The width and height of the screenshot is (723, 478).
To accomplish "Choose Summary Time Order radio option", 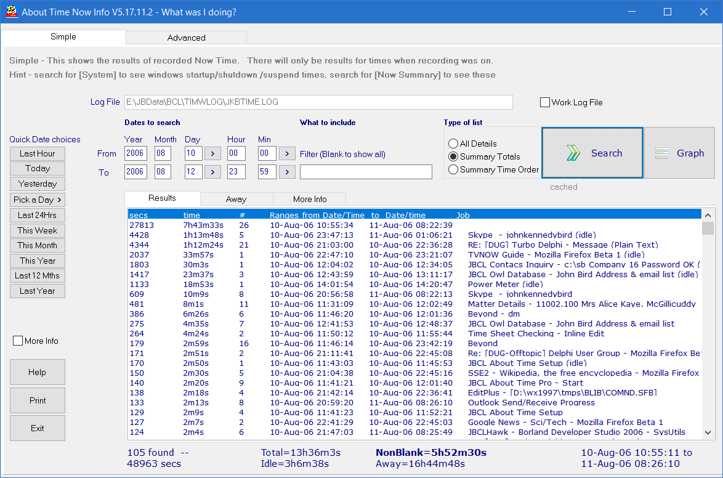I will tap(454, 169).
